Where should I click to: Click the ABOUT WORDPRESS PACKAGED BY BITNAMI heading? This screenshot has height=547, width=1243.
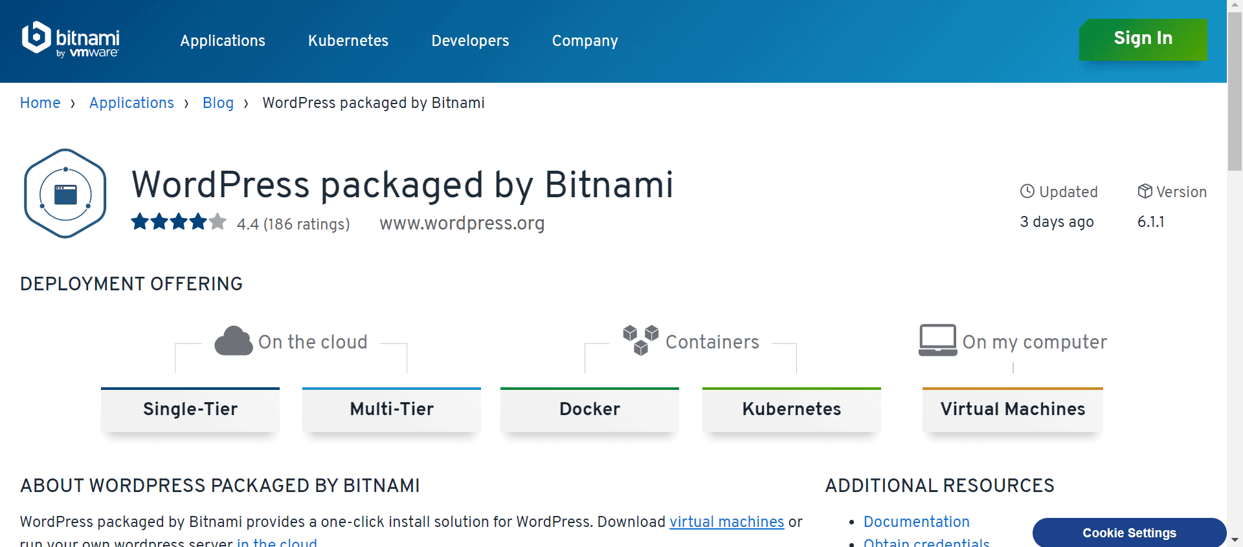pyautogui.click(x=220, y=486)
